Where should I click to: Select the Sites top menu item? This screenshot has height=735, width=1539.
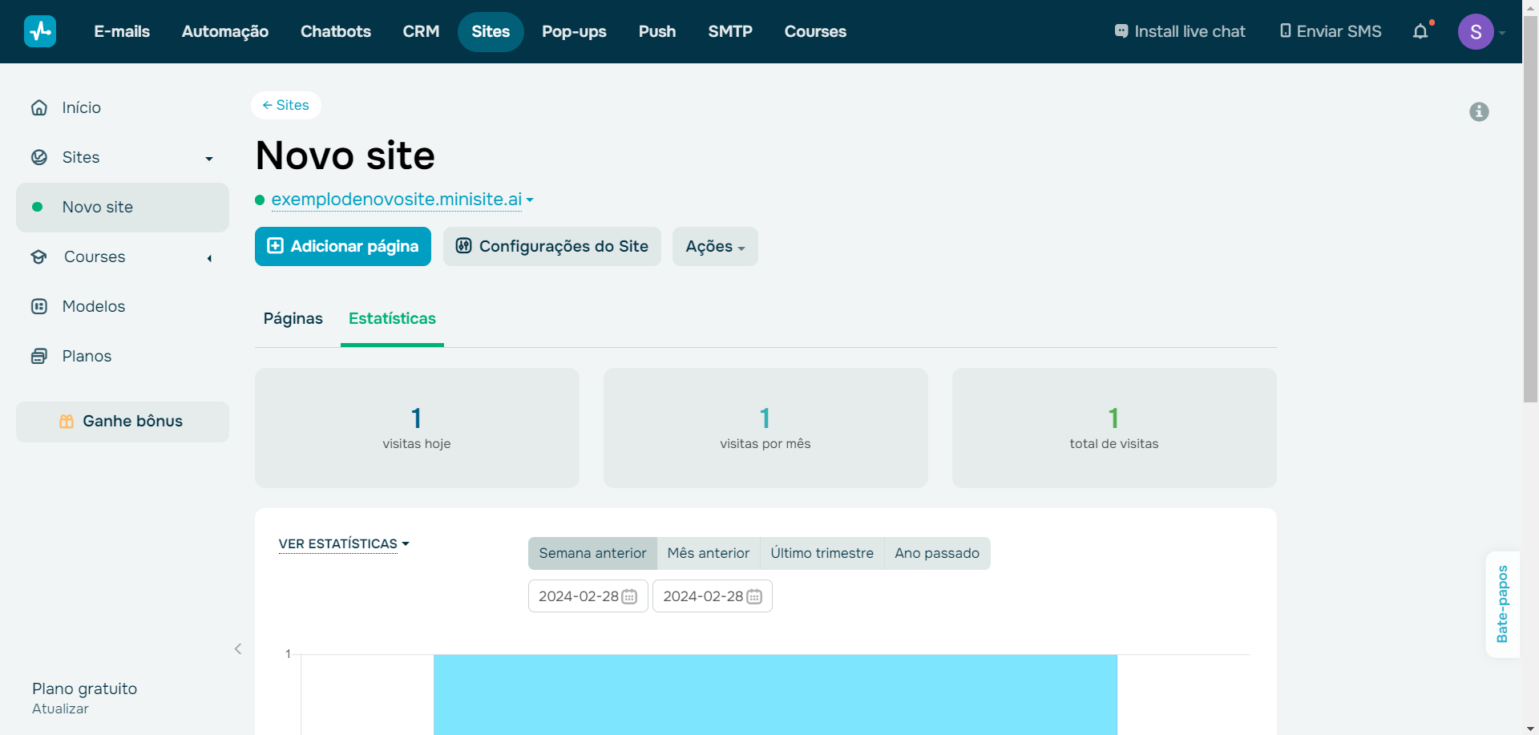491,31
